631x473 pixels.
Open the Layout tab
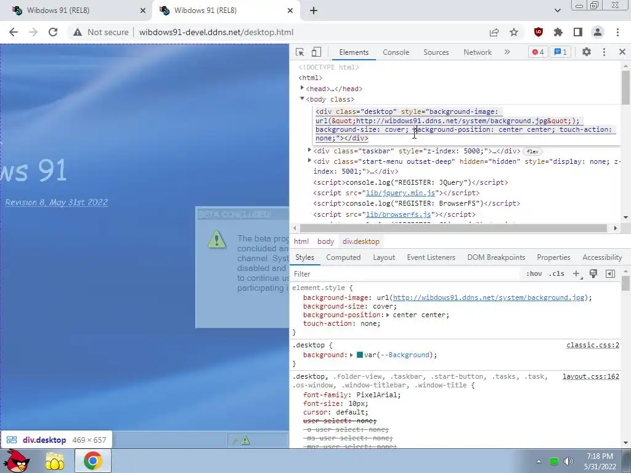(384, 257)
